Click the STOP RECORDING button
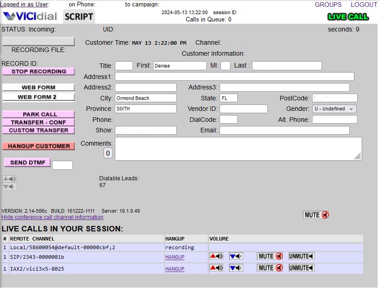Image resolution: width=379 pixels, height=288 pixels. [38, 72]
